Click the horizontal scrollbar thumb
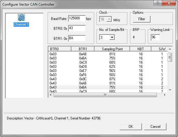Viewport: 178px width, 137px height. point(105,95)
